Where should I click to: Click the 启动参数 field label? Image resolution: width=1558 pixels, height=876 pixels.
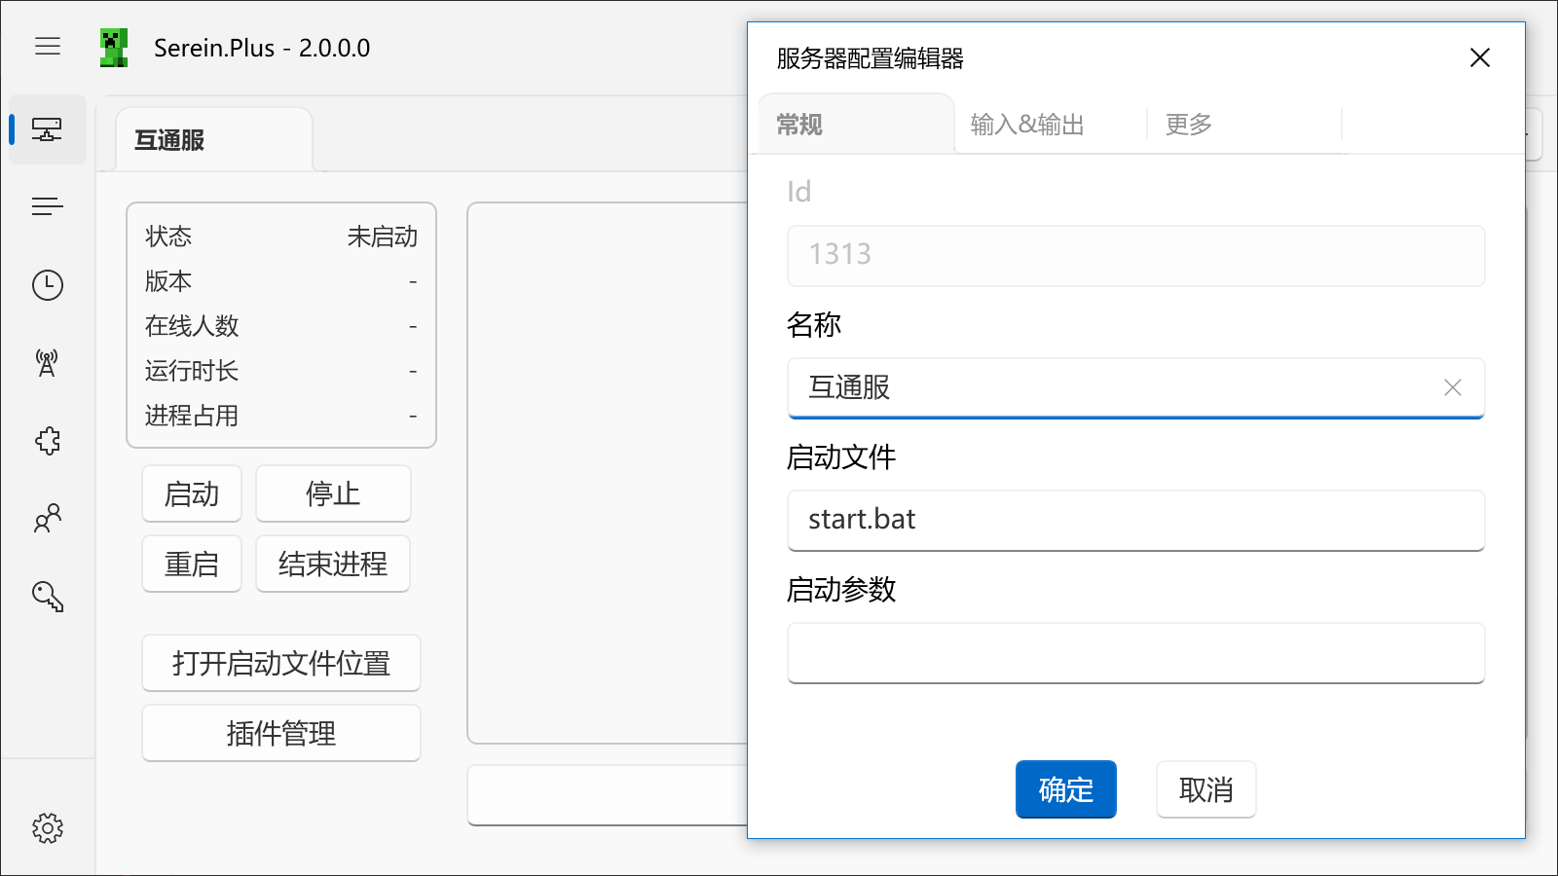(841, 589)
